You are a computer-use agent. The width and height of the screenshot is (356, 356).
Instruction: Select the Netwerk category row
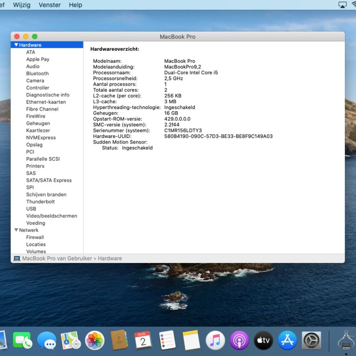(x=47, y=230)
